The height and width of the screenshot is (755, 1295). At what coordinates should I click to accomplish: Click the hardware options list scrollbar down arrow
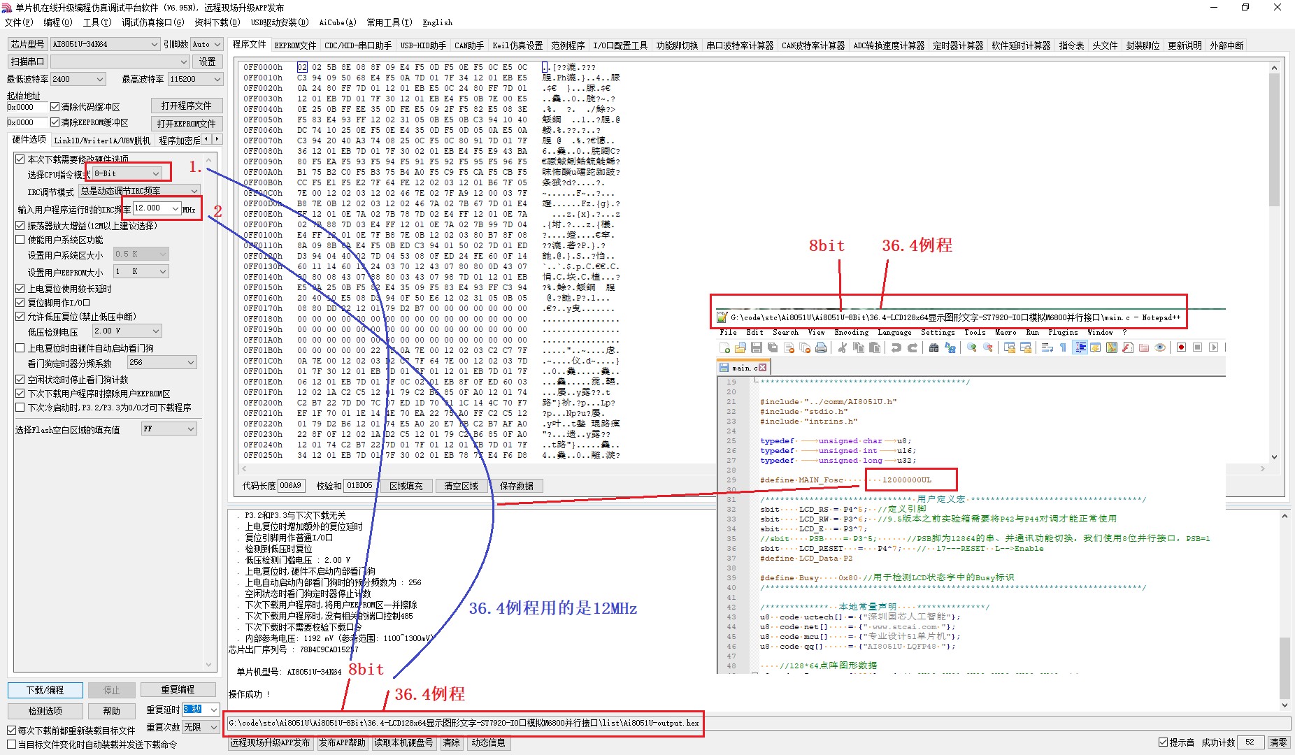click(x=208, y=666)
